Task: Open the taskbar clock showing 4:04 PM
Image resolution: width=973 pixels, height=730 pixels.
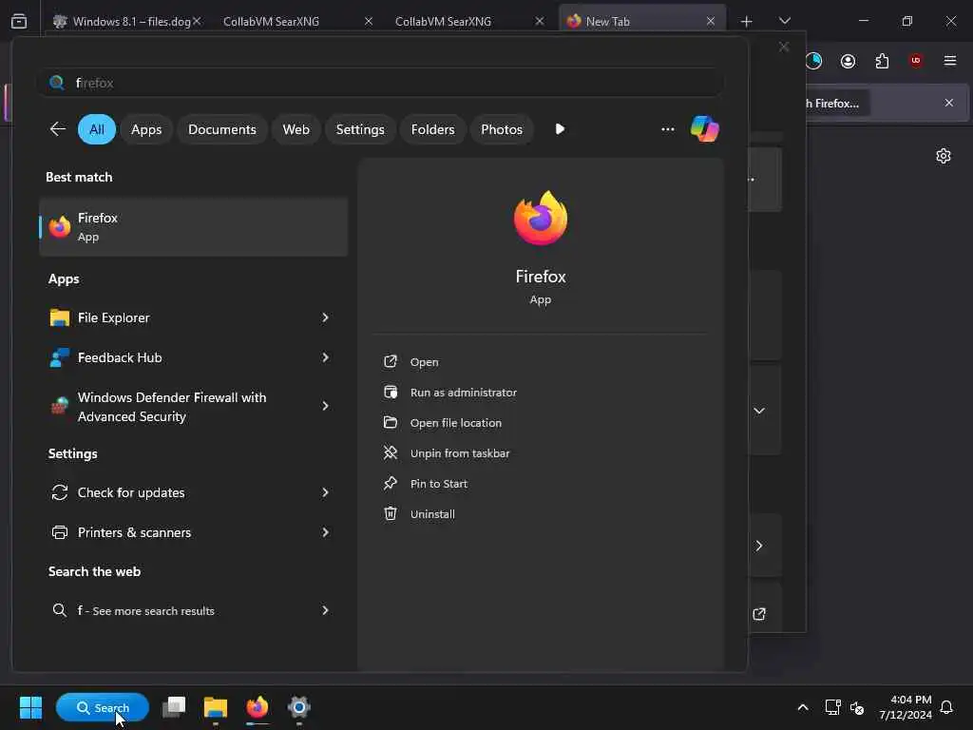Action: (x=905, y=707)
